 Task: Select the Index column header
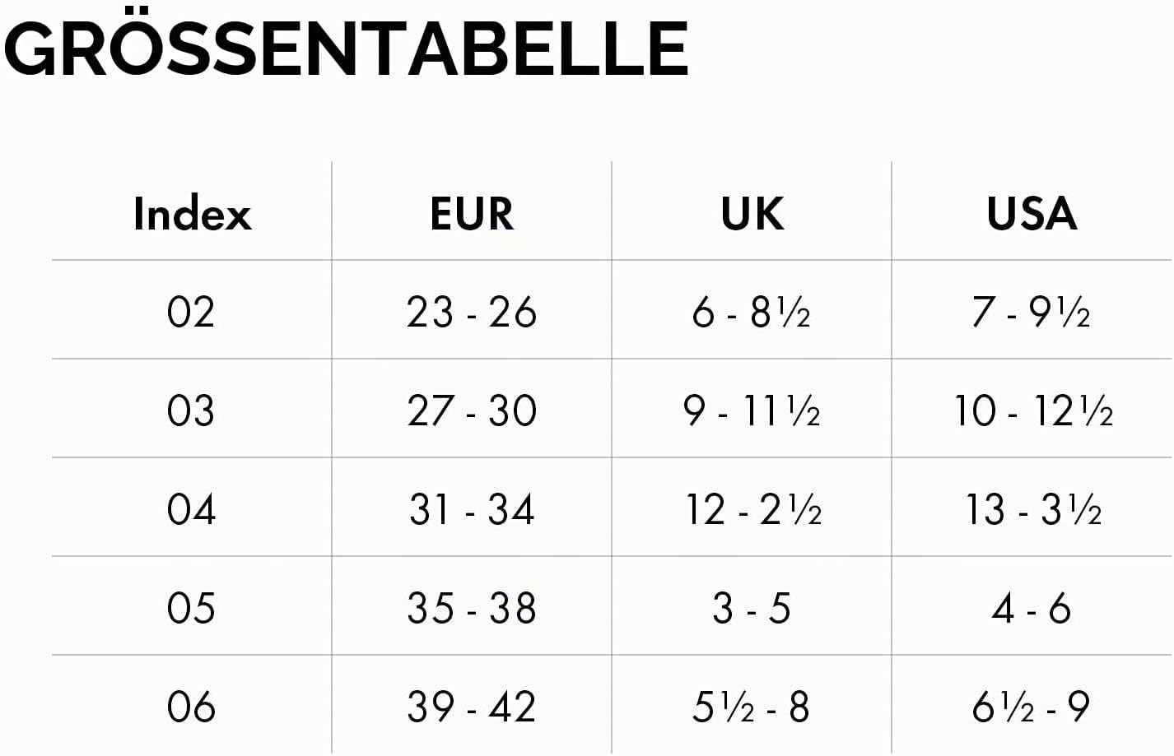tap(192, 213)
